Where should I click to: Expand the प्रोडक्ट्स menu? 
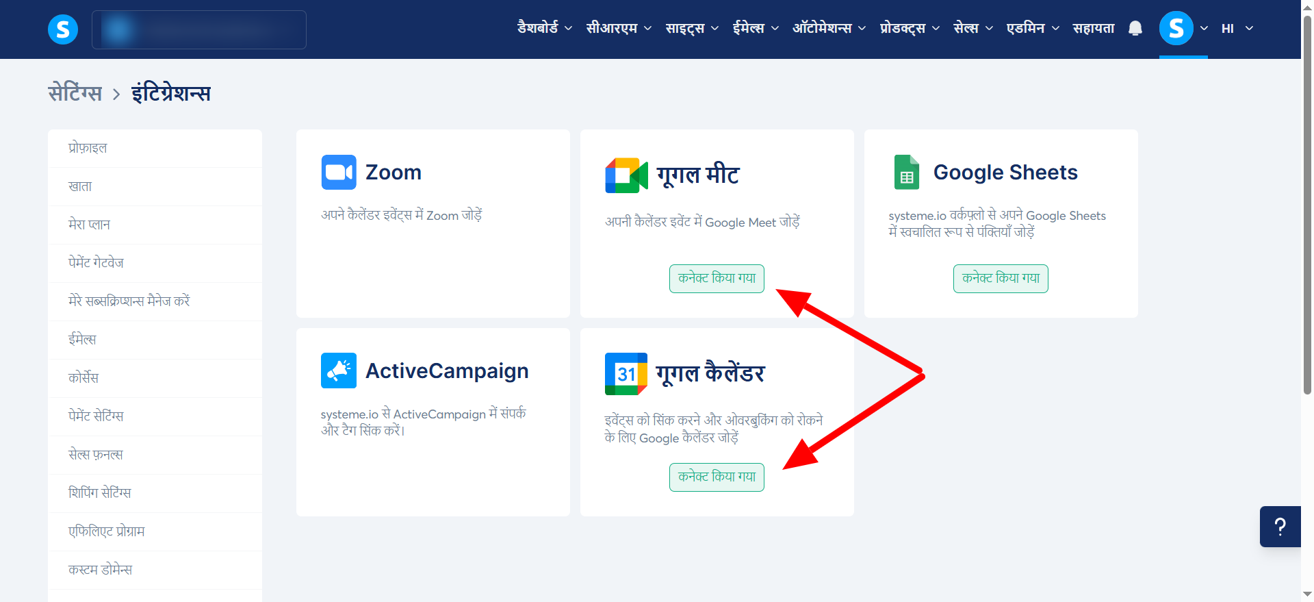[910, 28]
